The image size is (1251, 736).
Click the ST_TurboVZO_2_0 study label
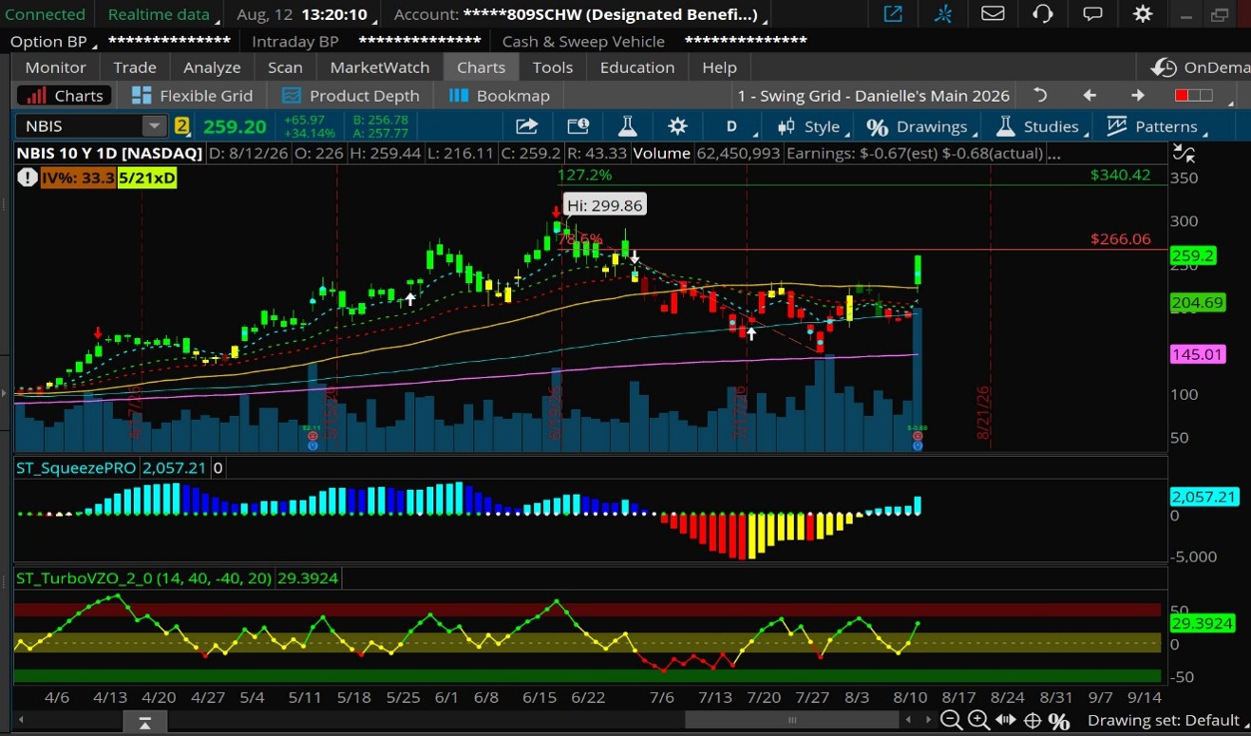(144, 577)
